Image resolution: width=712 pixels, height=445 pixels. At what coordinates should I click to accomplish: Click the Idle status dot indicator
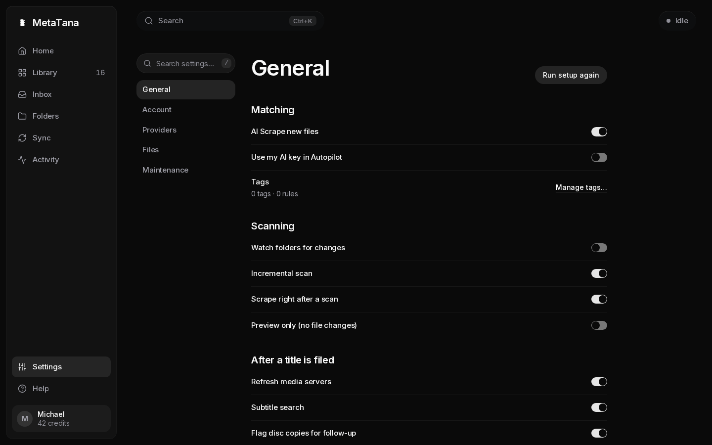click(668, 21)
